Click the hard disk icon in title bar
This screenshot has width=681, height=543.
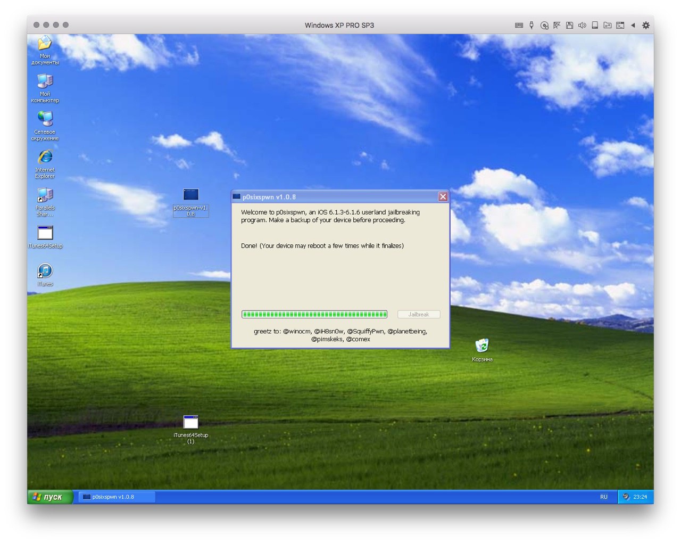pyautogui.click(x=595, y=25)
